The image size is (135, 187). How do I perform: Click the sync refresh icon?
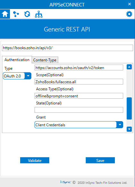click(x=27, y=14)
